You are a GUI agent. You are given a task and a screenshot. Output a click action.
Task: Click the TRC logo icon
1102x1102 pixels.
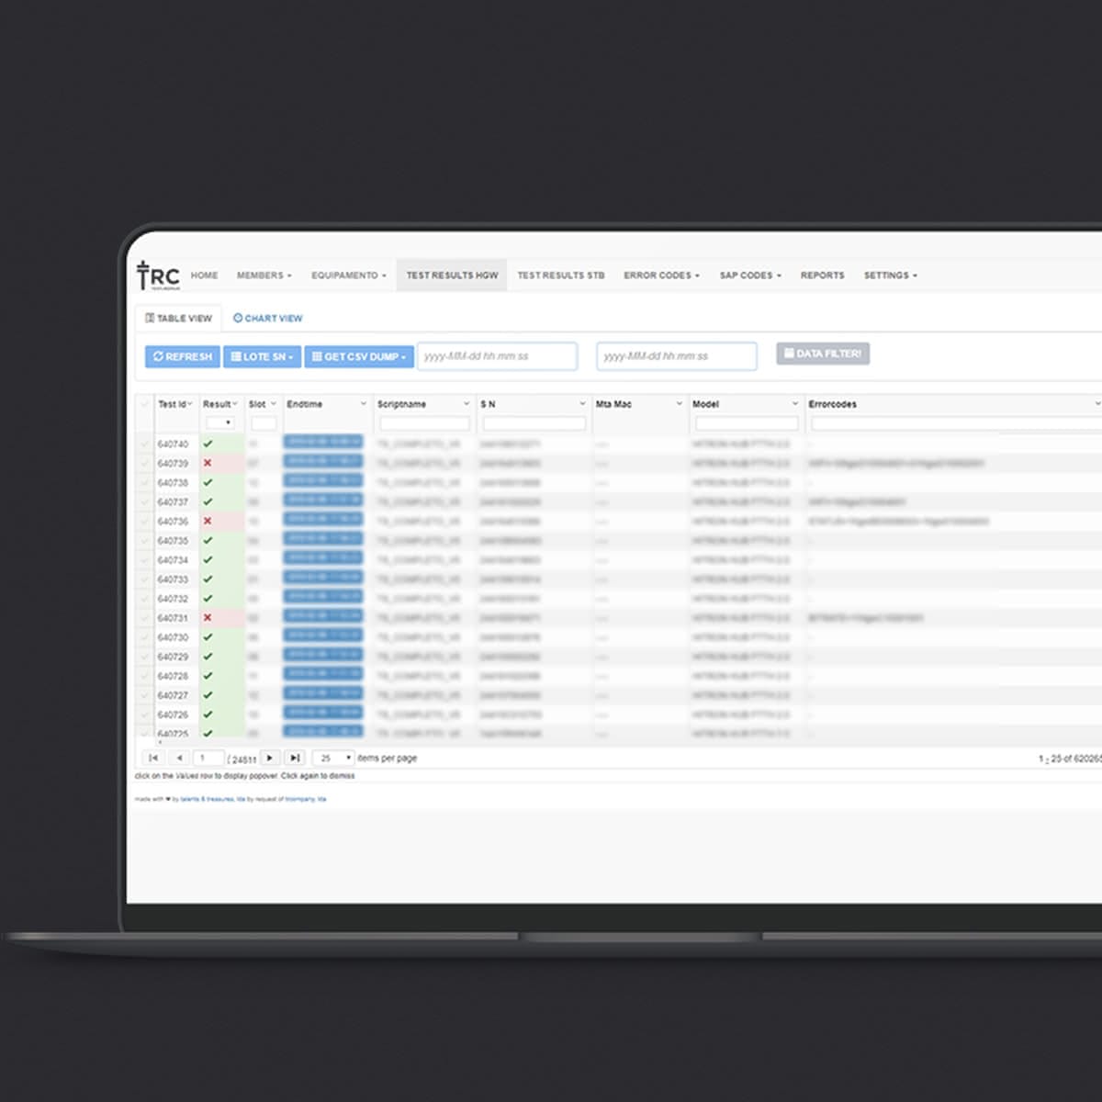(x=158, y=275)
